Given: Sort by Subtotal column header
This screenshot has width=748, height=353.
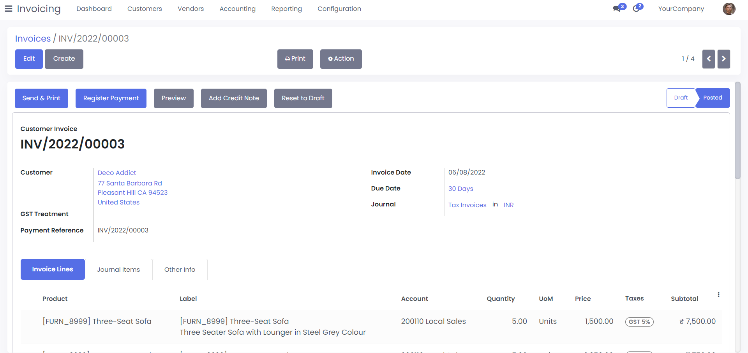Looking at the screenshot, I should pos(684,299).
